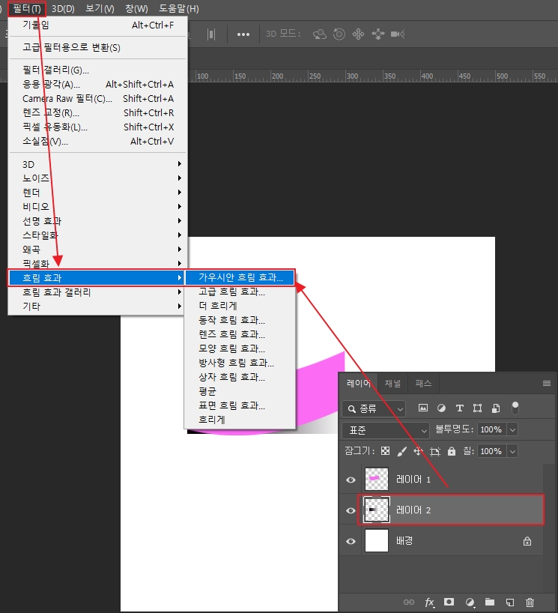This screenshot has width=558, height=613.
Task: Select the 3D slide camera icon
Action: point(377,34)
